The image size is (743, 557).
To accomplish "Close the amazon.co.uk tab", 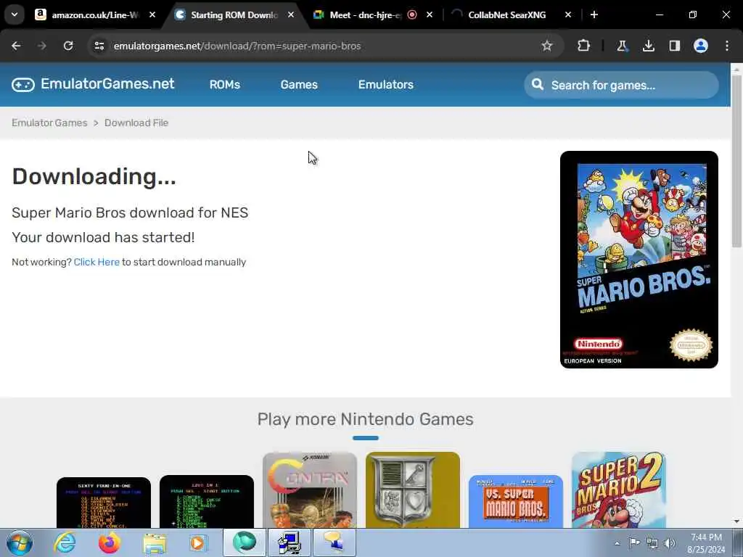I will pos(152,15).
